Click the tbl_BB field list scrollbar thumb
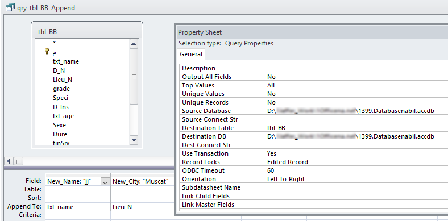Viewport: 448px width, 221px height. click(134, 77)
